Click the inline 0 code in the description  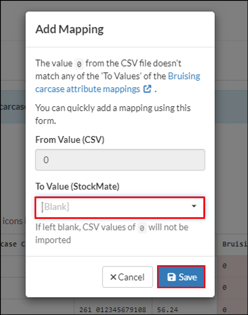click(79, 64)
